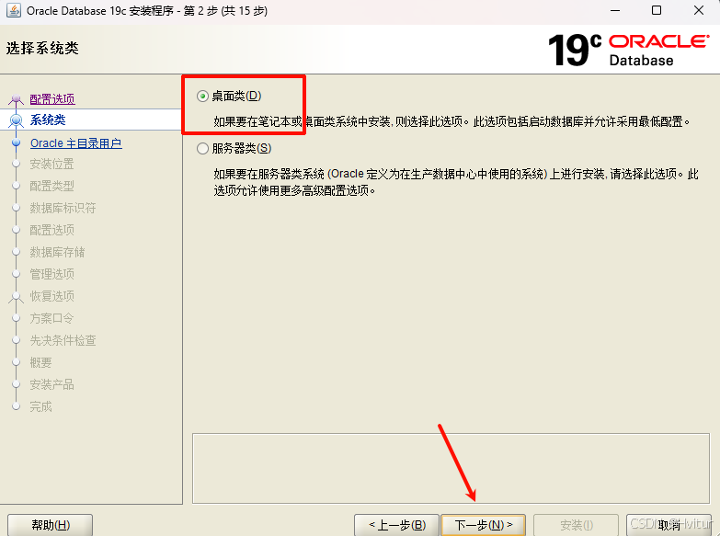
Task: Click the 数据库标识符 step label
Action: click(x=63, y=208)
